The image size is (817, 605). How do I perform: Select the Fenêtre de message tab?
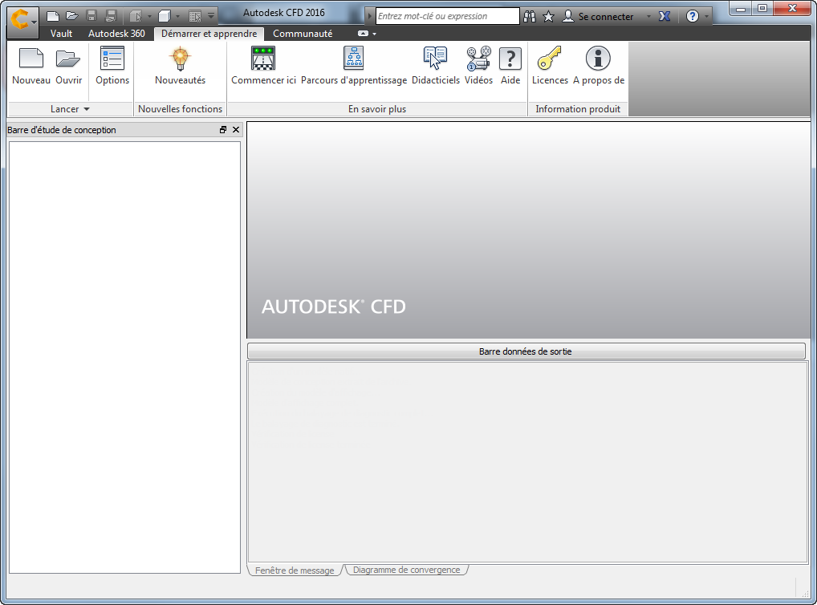click(295, 570)
